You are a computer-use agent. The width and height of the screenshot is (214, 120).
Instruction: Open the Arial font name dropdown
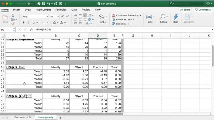point(47,17)
